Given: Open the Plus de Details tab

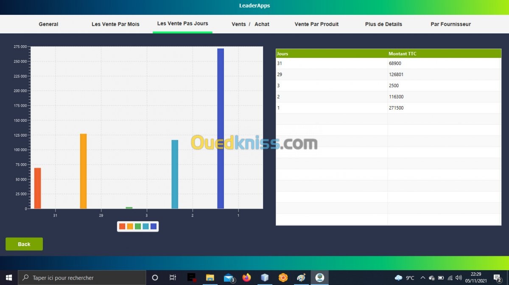Looking at the screenshot, I should pos(383,24).
